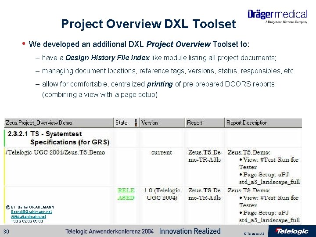Select heading 2.3.2.1 TS - Systemtest Specifications
This screenshot has height=237, width=316.
(x=58, y=138)
